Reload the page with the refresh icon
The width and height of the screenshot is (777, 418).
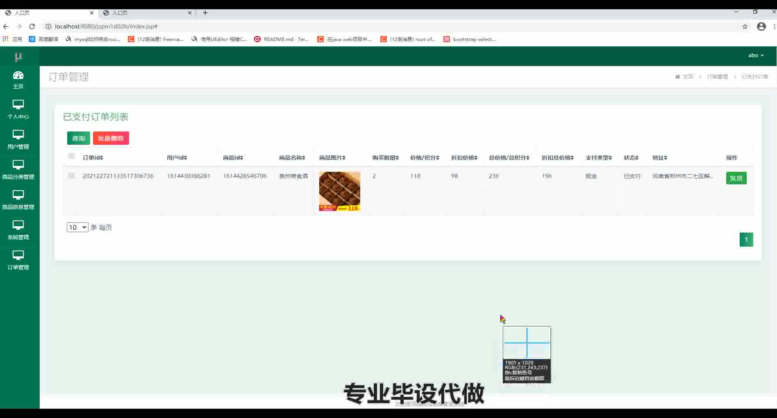(x=32, y=26)
